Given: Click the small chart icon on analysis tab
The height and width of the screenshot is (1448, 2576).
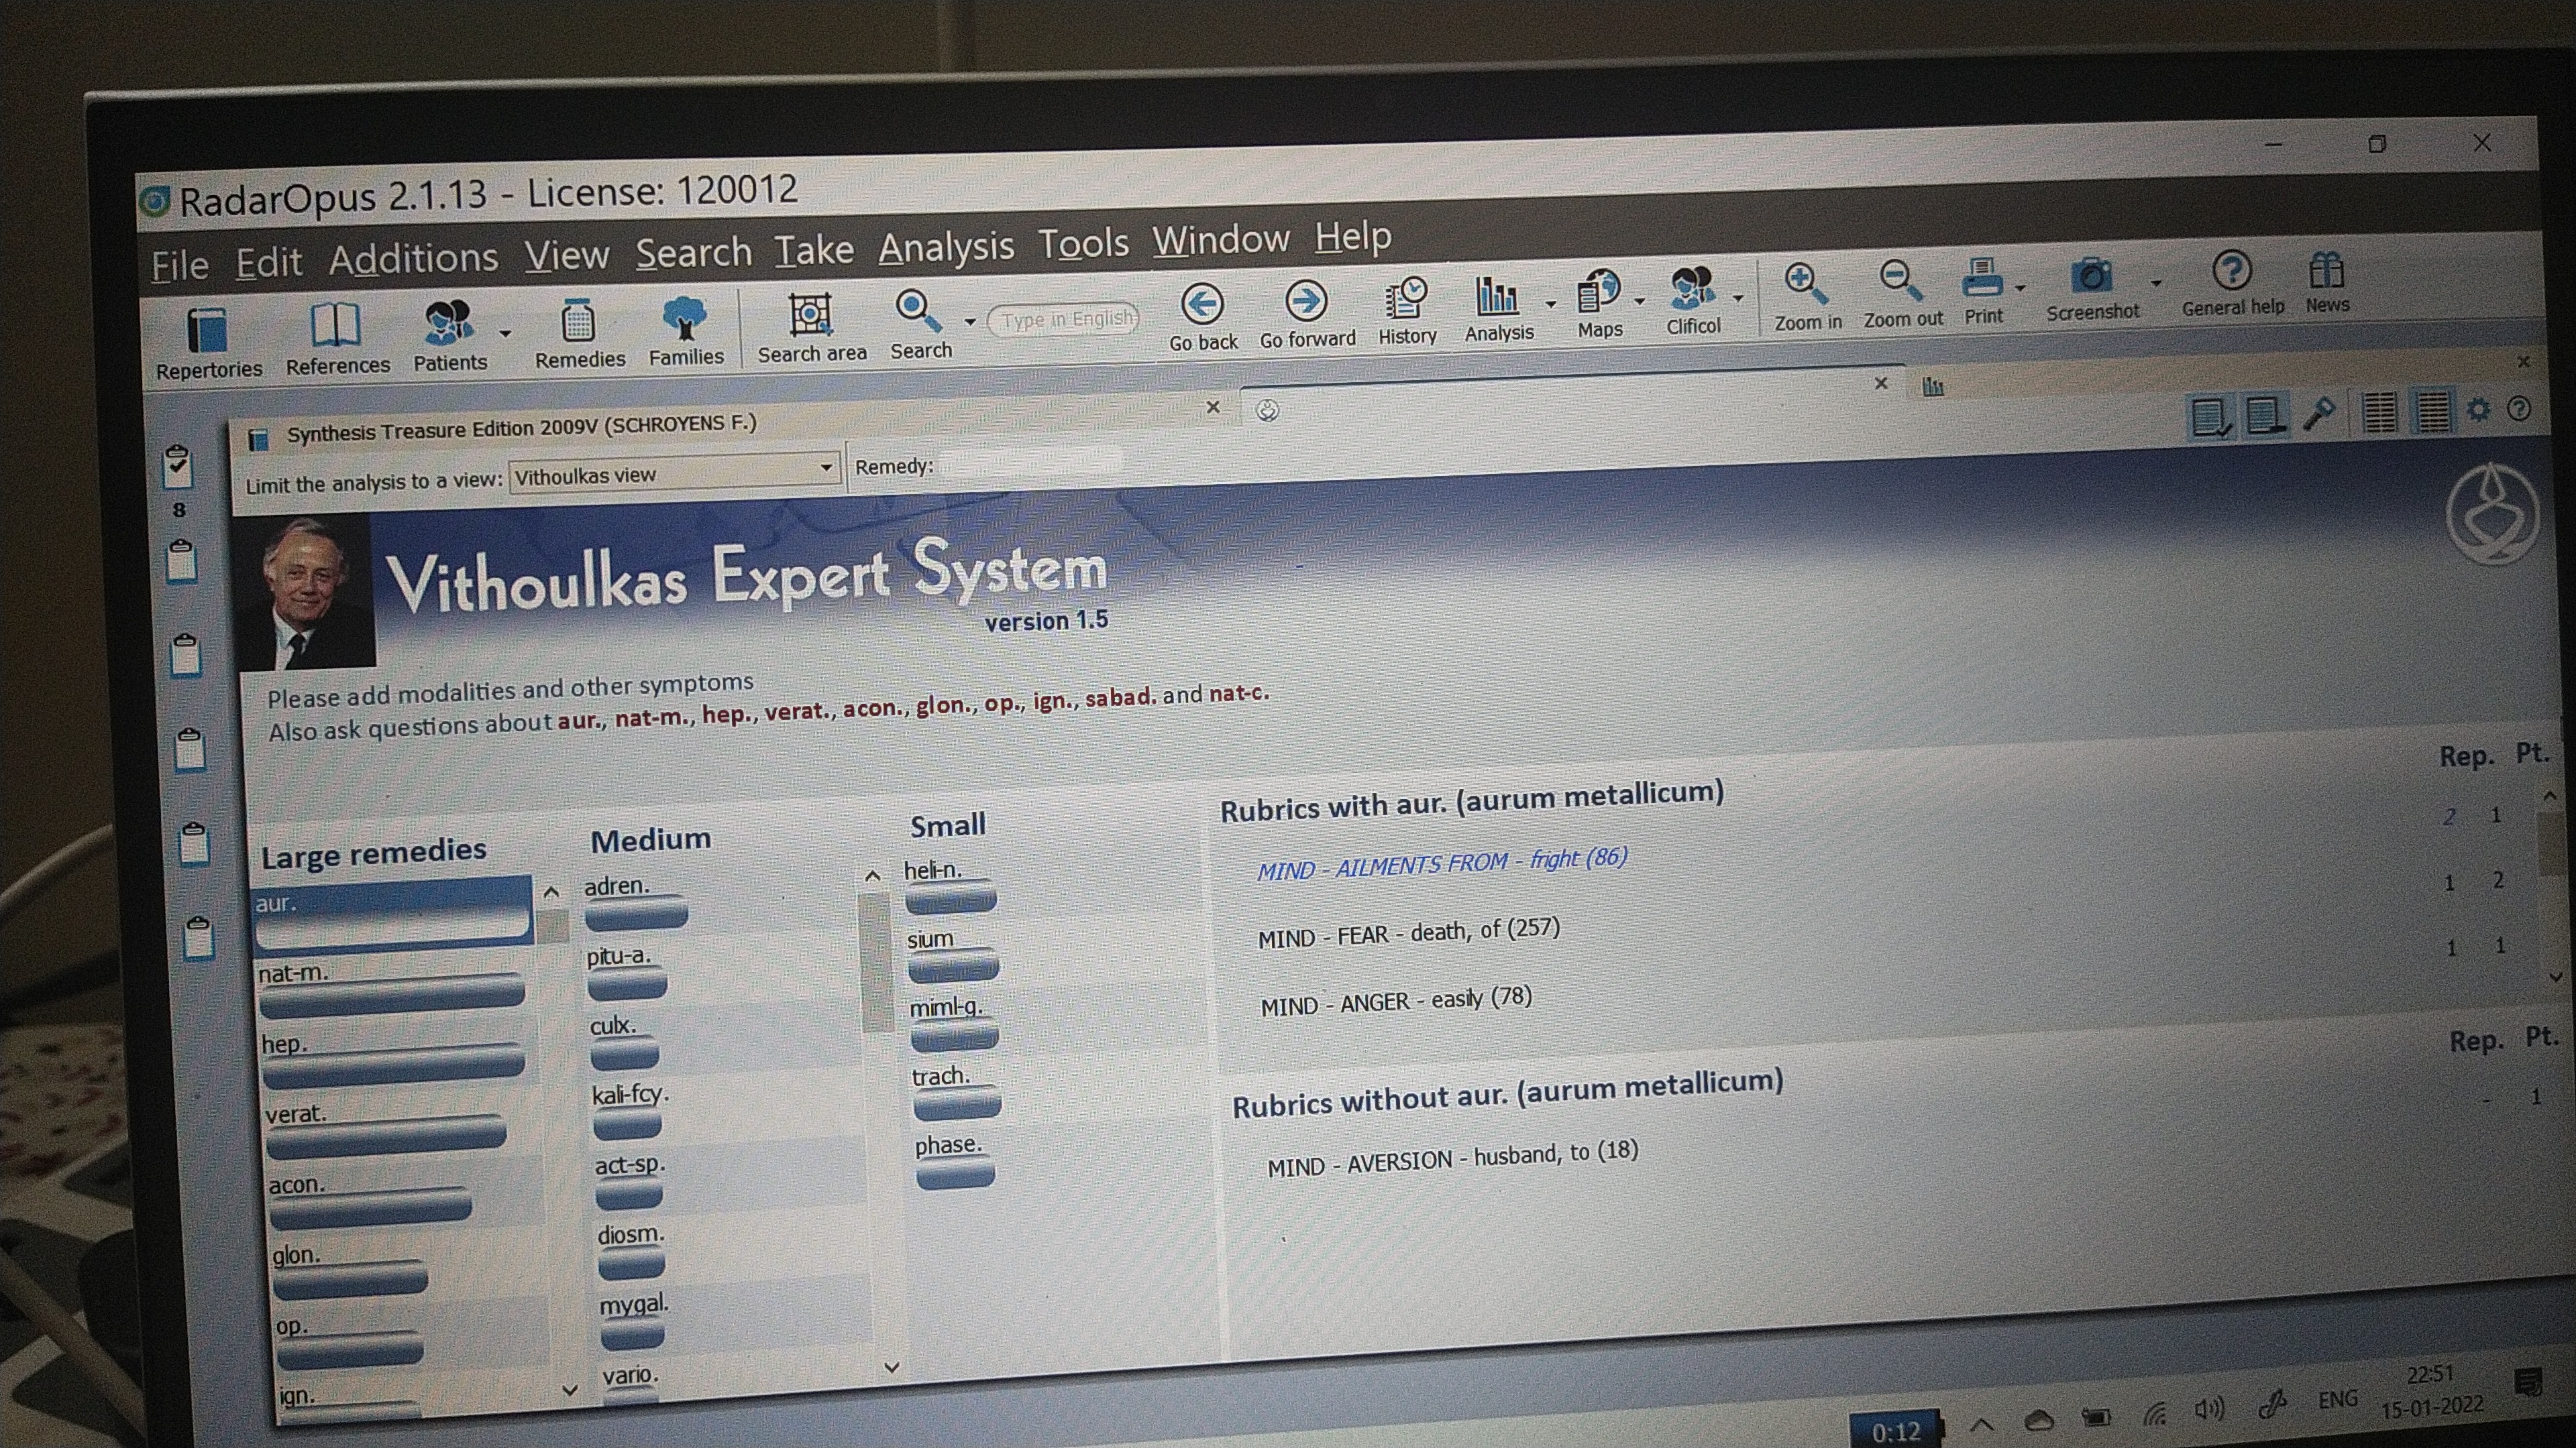Looking at the screenshot, I should tap(1933, 385).
